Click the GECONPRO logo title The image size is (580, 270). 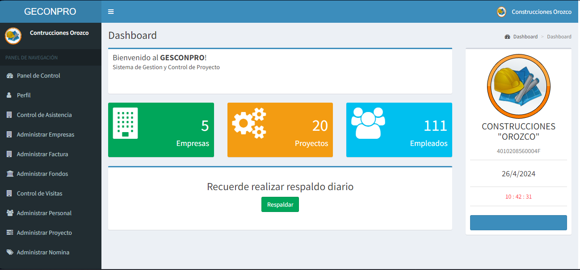tap(50, 12)
